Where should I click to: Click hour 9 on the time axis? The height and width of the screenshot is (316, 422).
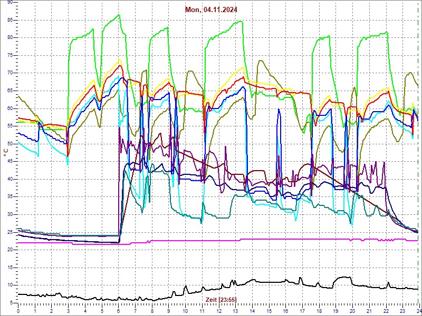[168, 311]
